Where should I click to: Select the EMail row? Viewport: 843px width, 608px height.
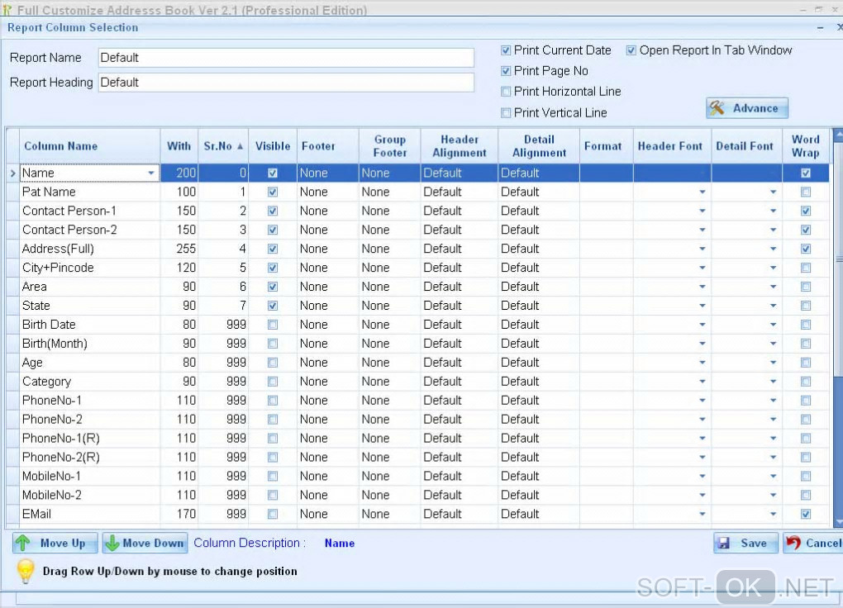coord(37,514)
